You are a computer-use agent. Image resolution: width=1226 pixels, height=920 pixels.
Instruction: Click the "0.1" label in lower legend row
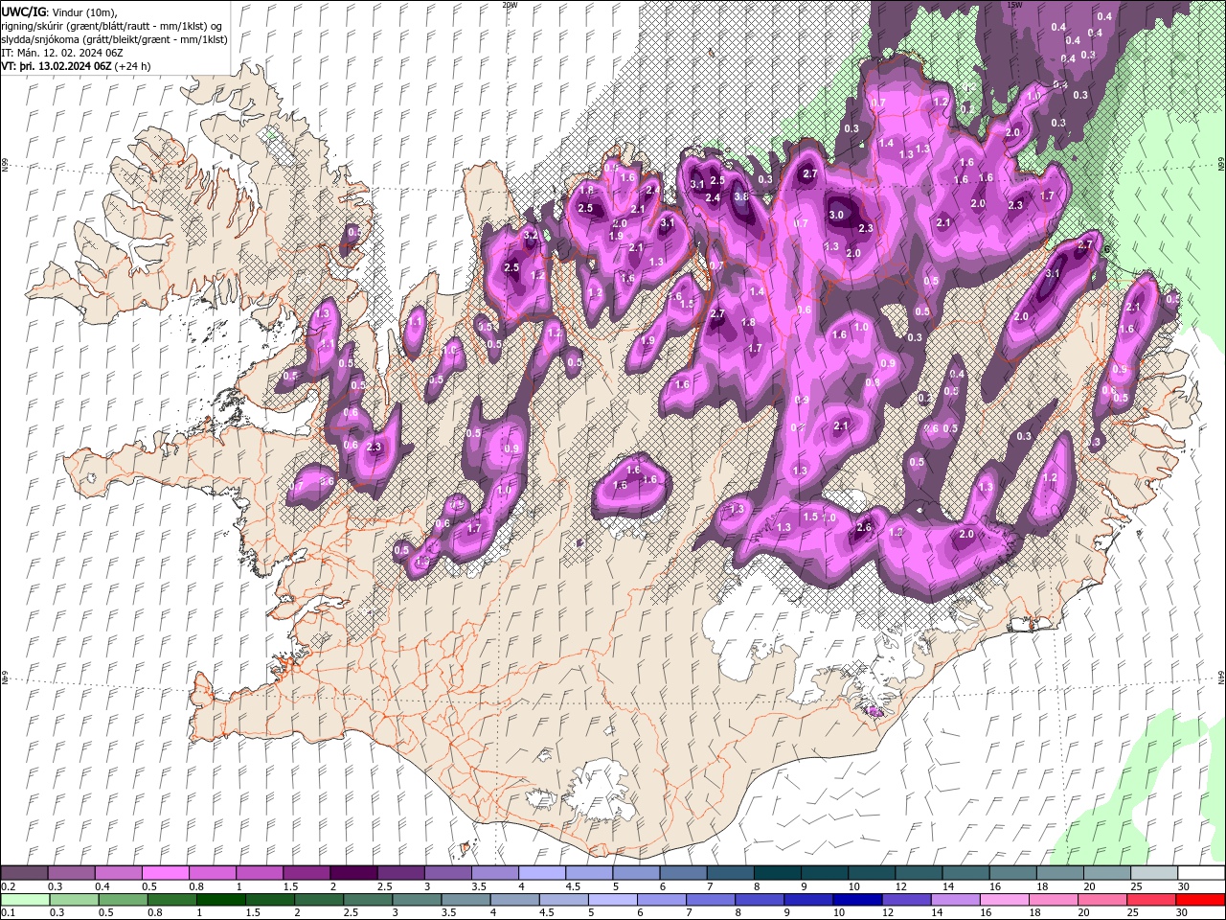point(8,913)
